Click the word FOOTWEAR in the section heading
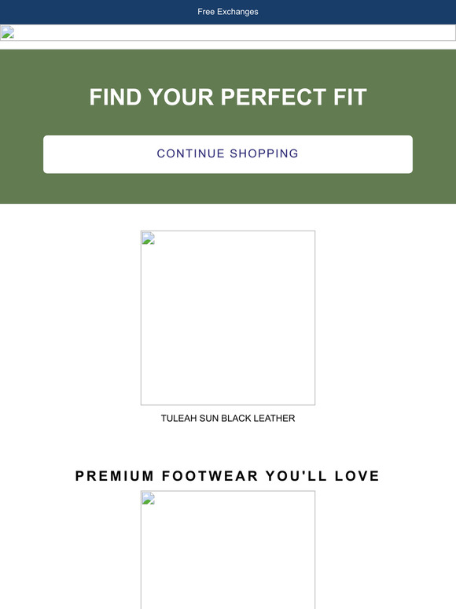Viewport: 456px width, 609px height. click(x=210, y=476)
